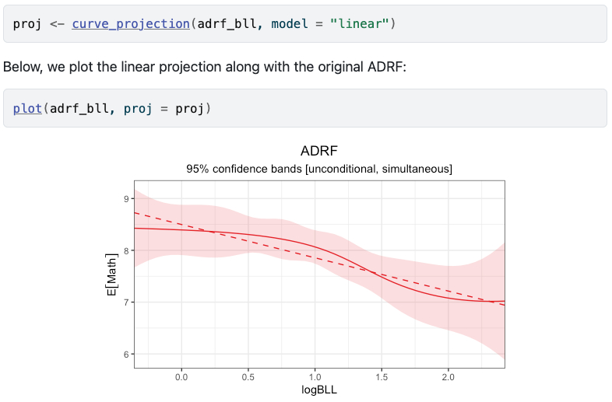Click the sentence about plotting the linear projection
This screenshot has width=612, height=402.
205,66
